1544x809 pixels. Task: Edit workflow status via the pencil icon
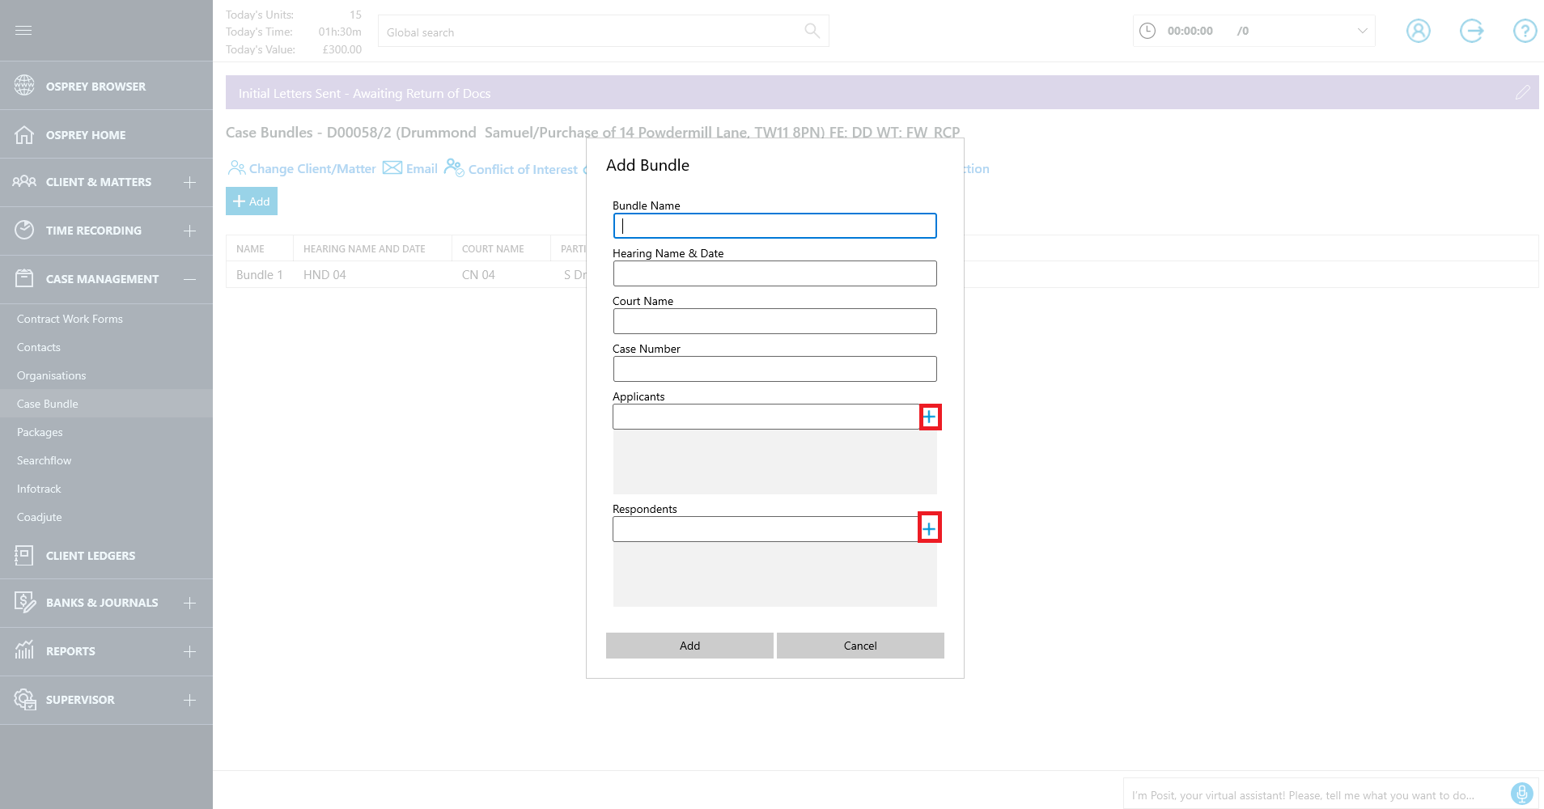tap(1525, 91)
